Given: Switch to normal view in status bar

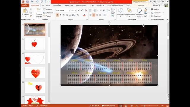Looking at the screenshot, I should pyautogui.click(x=121, y=106).
